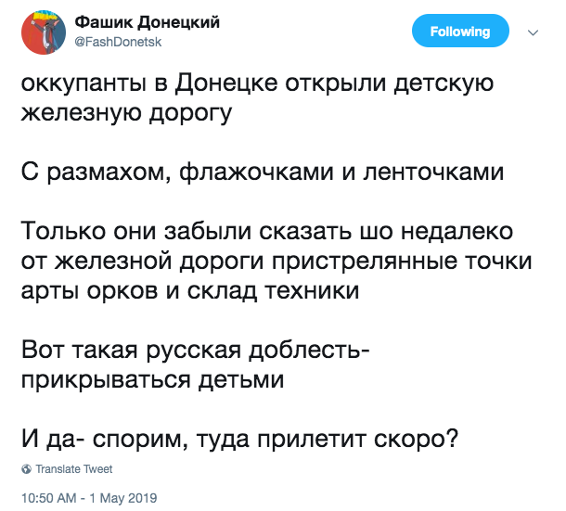Screen dimensions: 566x511
Task: Click the line арты орков и склад техники
Action: [x=190, y=290]
